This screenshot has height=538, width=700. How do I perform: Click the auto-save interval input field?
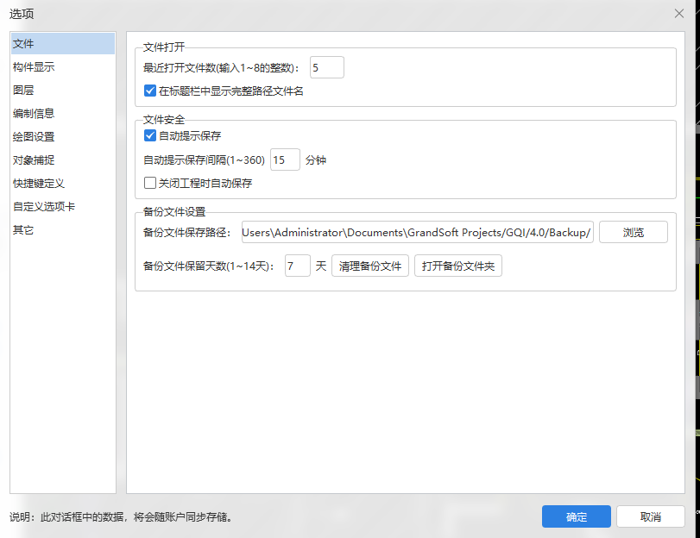(x=285, y=160)
